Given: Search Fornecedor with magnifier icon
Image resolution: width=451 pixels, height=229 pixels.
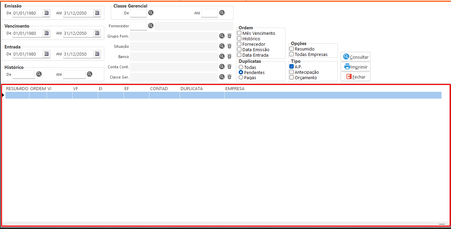Looking at the screenshot, I should click(151, 26).
